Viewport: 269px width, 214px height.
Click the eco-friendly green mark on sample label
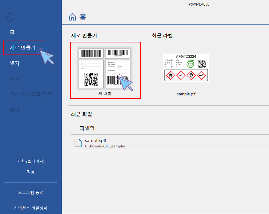tap(190, 64)
